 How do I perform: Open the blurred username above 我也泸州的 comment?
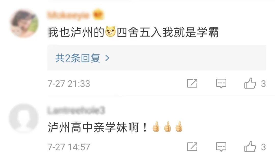point(68,15)
